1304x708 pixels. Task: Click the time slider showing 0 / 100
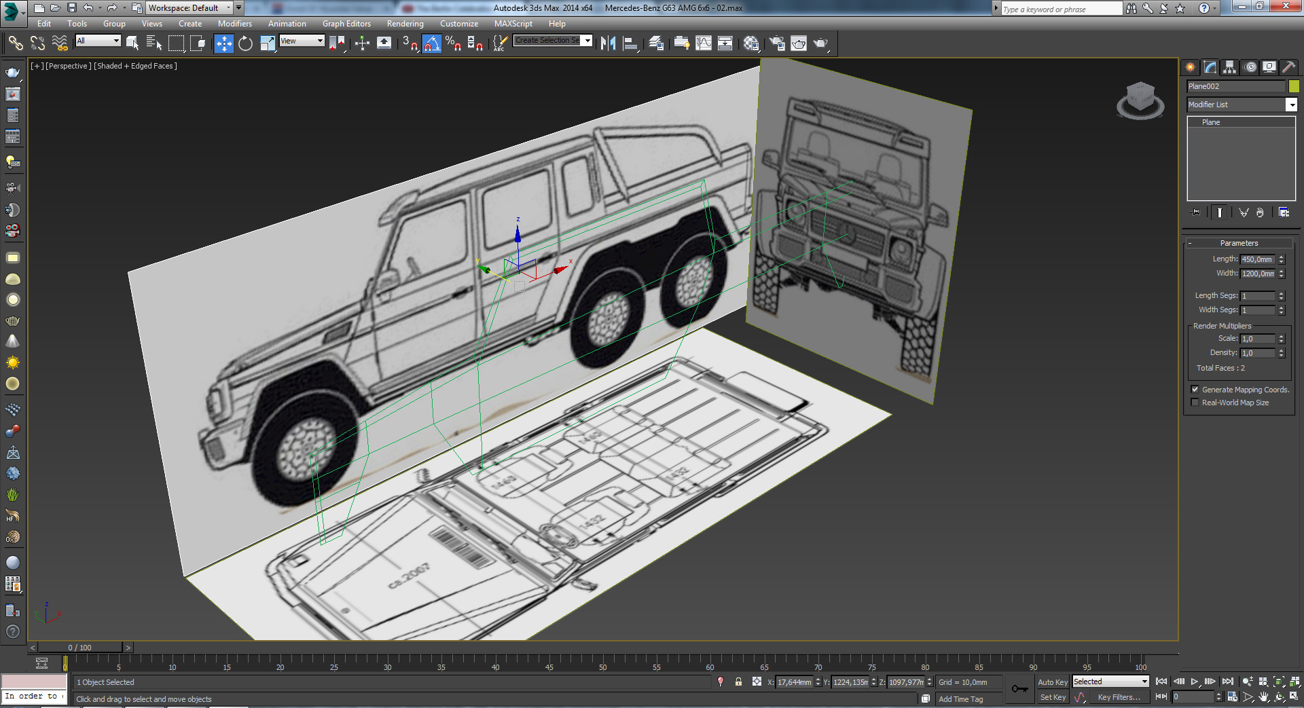80,648
